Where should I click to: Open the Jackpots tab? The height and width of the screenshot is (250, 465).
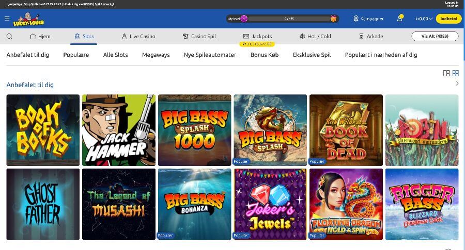257,37
